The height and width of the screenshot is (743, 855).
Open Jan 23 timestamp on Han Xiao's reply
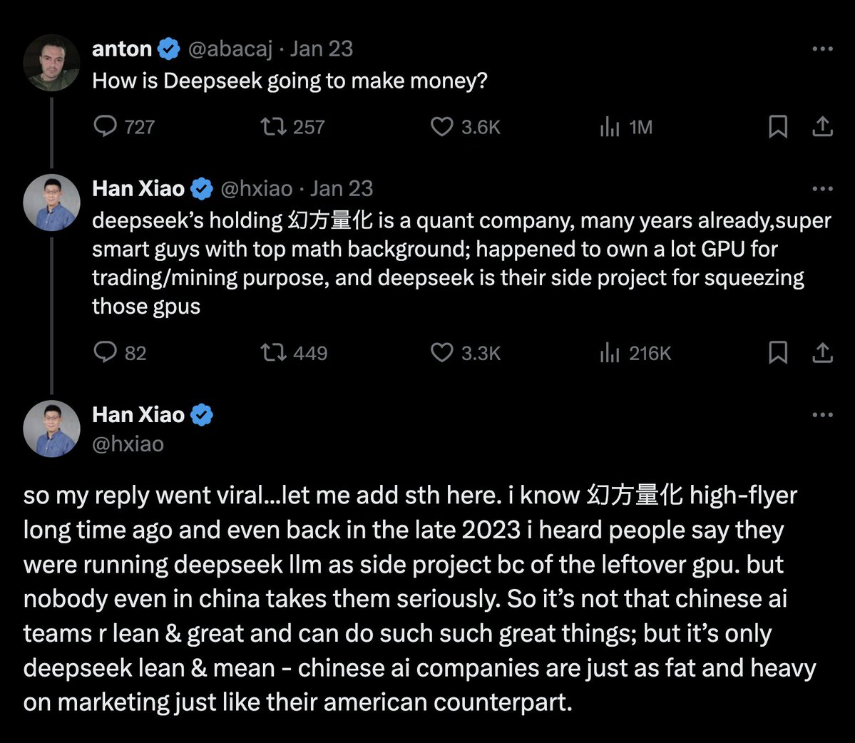click(x=342, y=189)
